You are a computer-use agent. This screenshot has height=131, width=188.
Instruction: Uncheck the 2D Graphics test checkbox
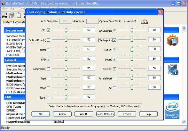pos(114,31)
